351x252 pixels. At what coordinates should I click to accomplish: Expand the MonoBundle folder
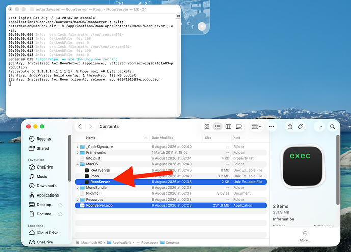(x=77, y=188)
